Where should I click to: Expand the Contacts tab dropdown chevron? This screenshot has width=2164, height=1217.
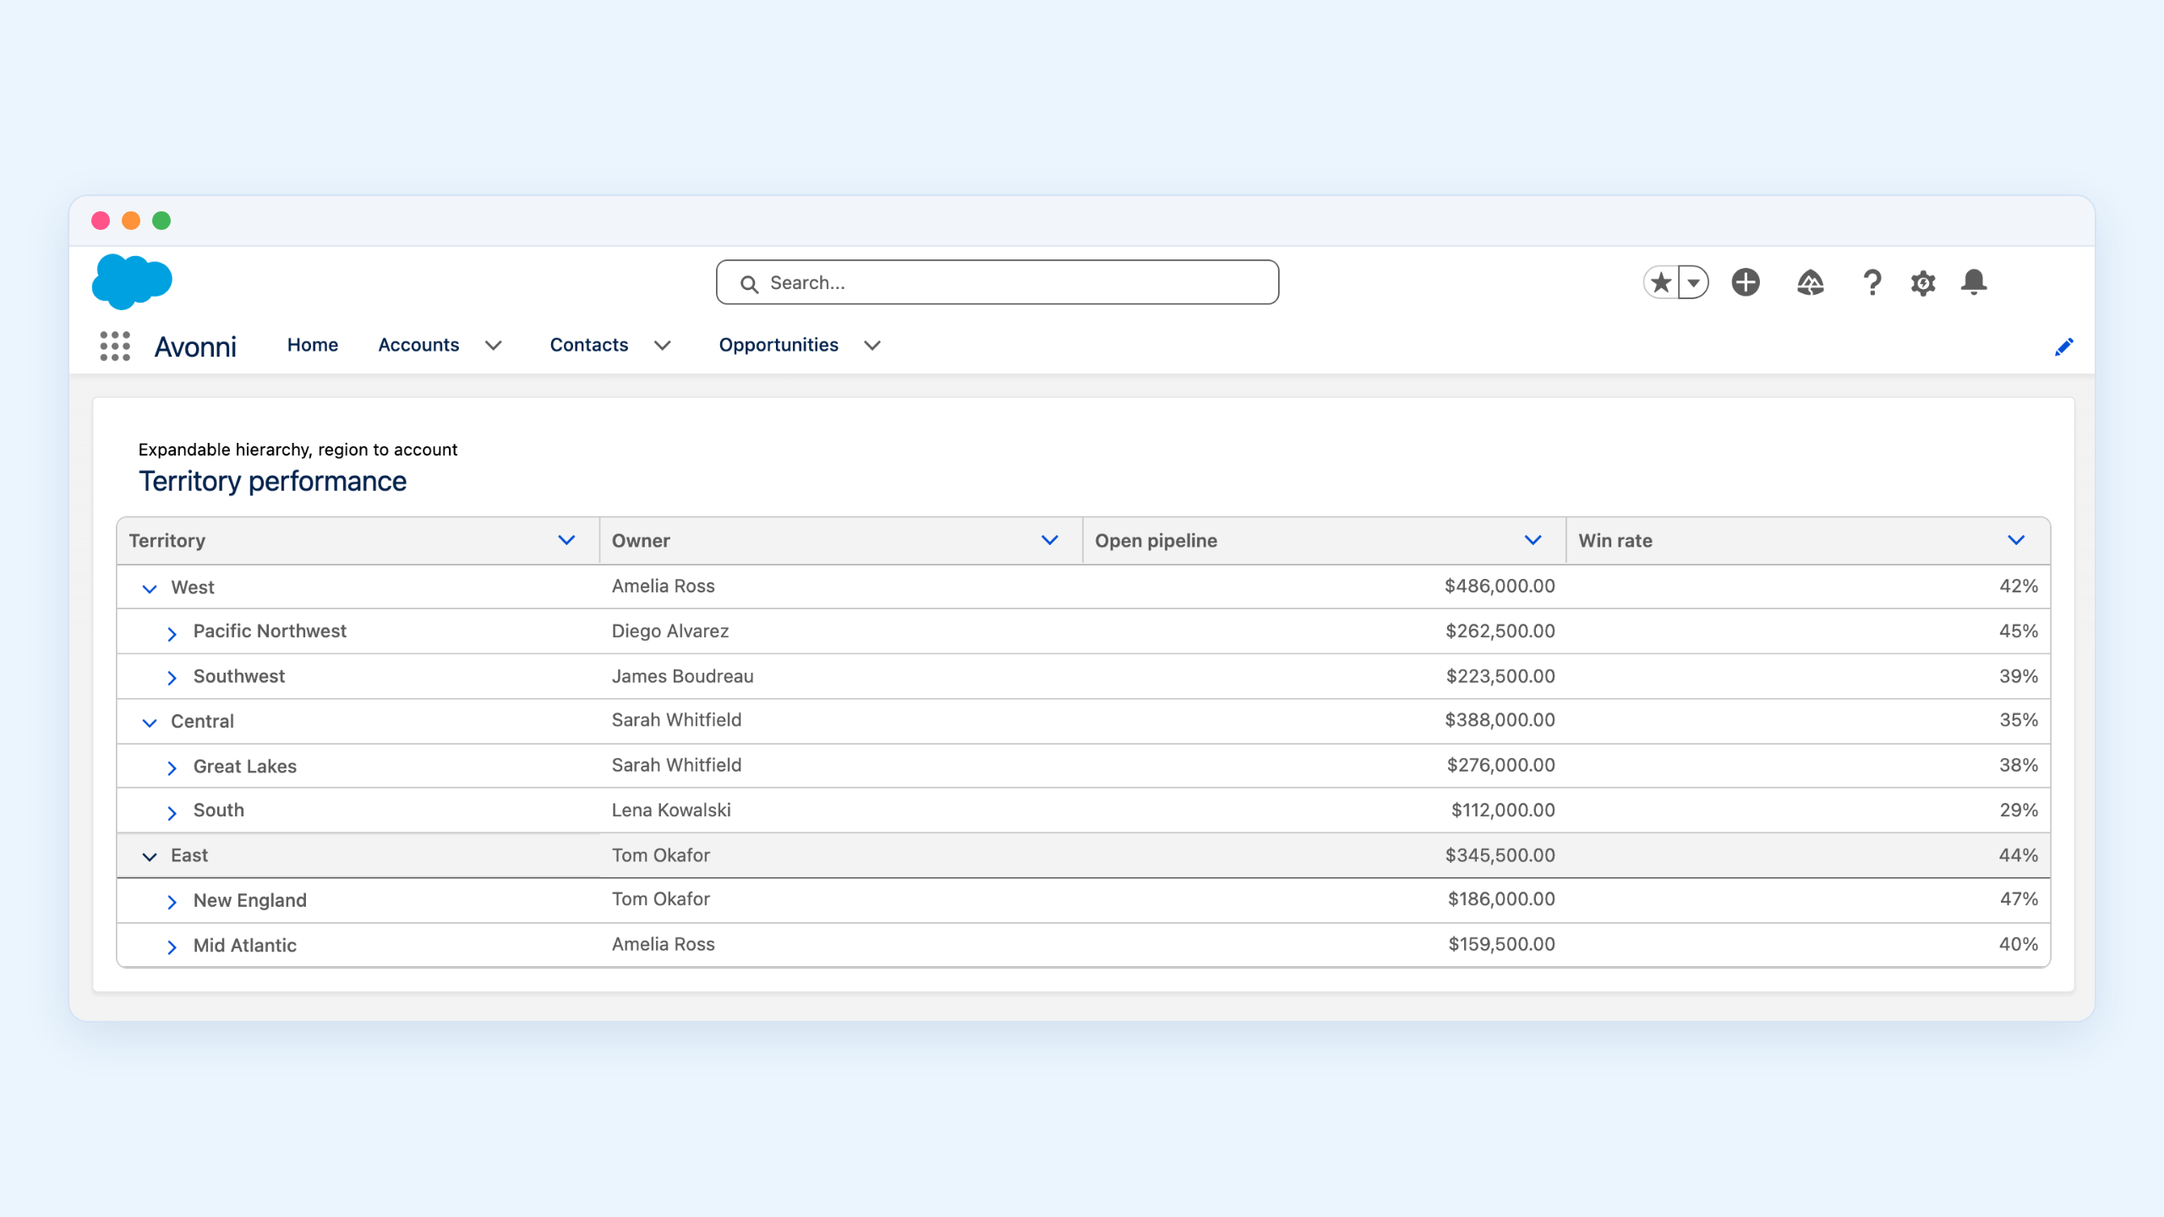click(663, 346)
